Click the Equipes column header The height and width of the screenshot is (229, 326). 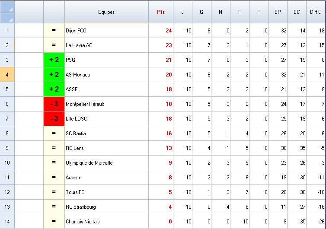point(106,12)
